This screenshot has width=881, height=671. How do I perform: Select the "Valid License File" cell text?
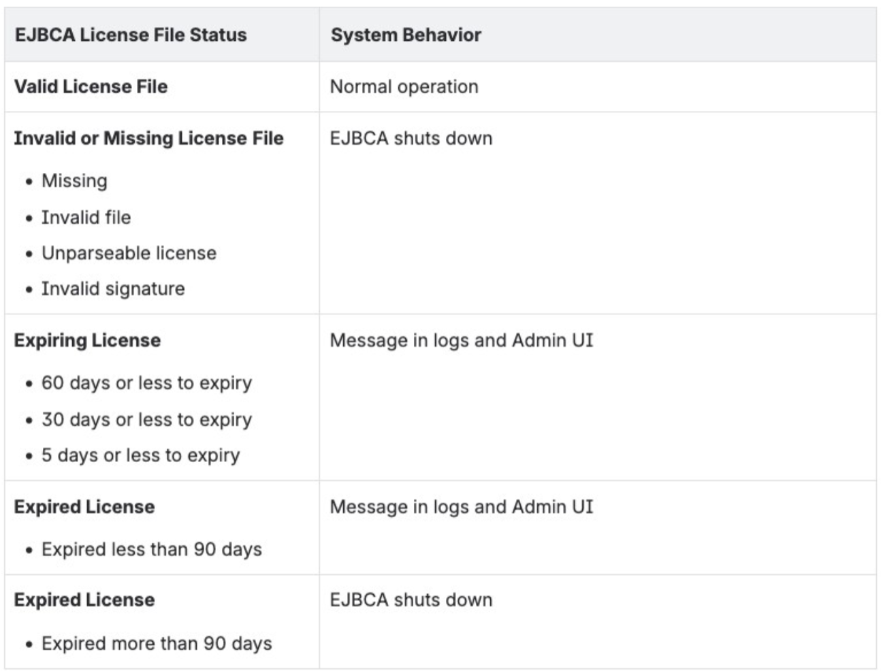pyautogui.click(x=91, y=86)
